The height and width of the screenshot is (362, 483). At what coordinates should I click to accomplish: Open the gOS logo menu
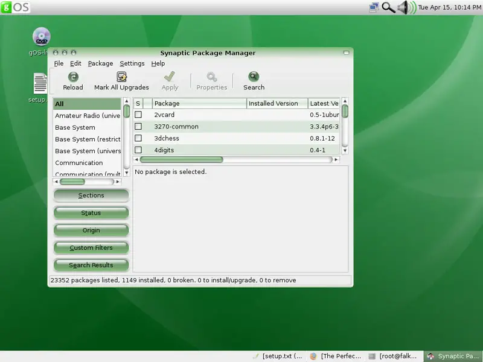click(15, 7)
